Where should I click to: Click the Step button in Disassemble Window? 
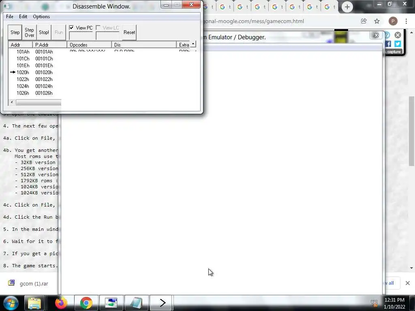(x=15, y=32)
